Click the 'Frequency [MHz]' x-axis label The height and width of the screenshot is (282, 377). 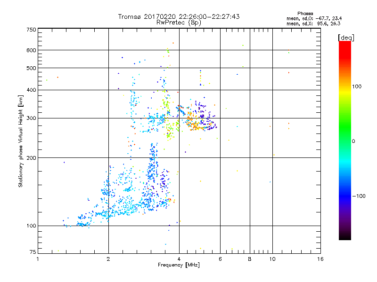tap(179, 265)
